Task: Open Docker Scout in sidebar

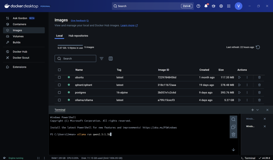Action: [24, 58]
